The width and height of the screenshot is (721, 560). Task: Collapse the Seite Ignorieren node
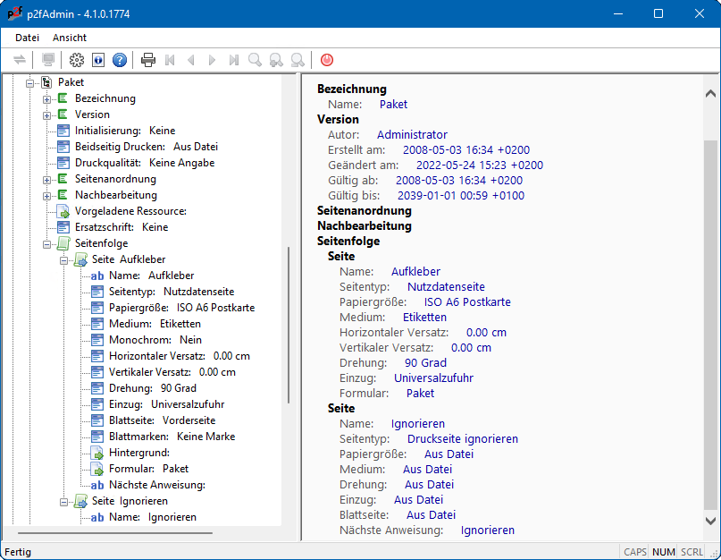coord(64,501)
